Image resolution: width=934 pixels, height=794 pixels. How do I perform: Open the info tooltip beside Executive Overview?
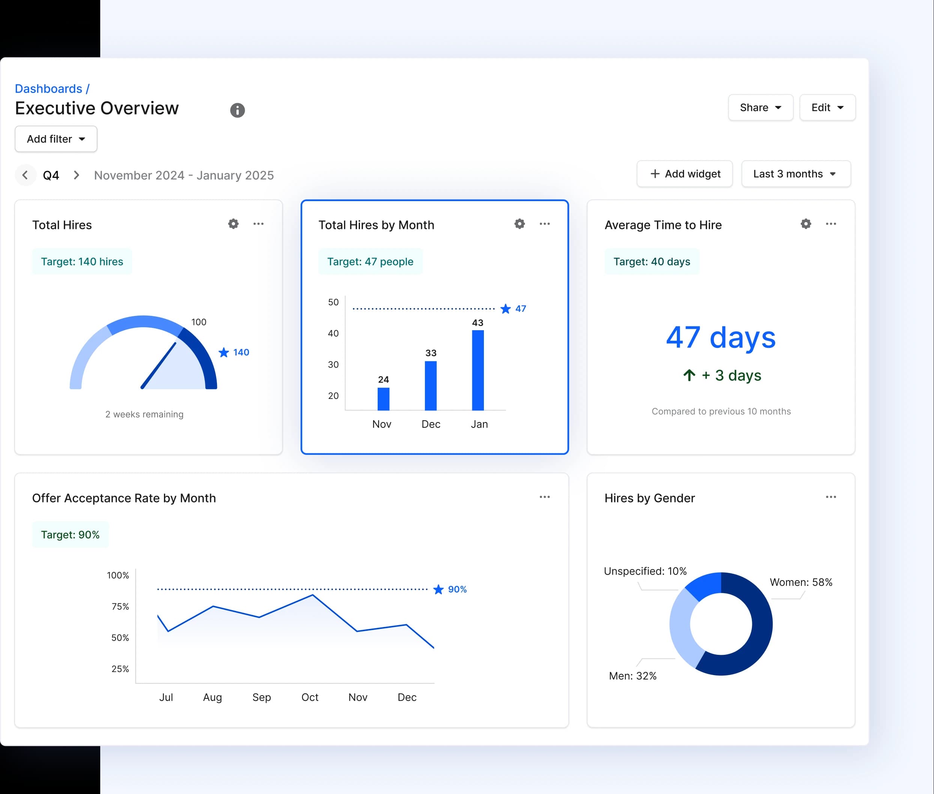[237, 110]
